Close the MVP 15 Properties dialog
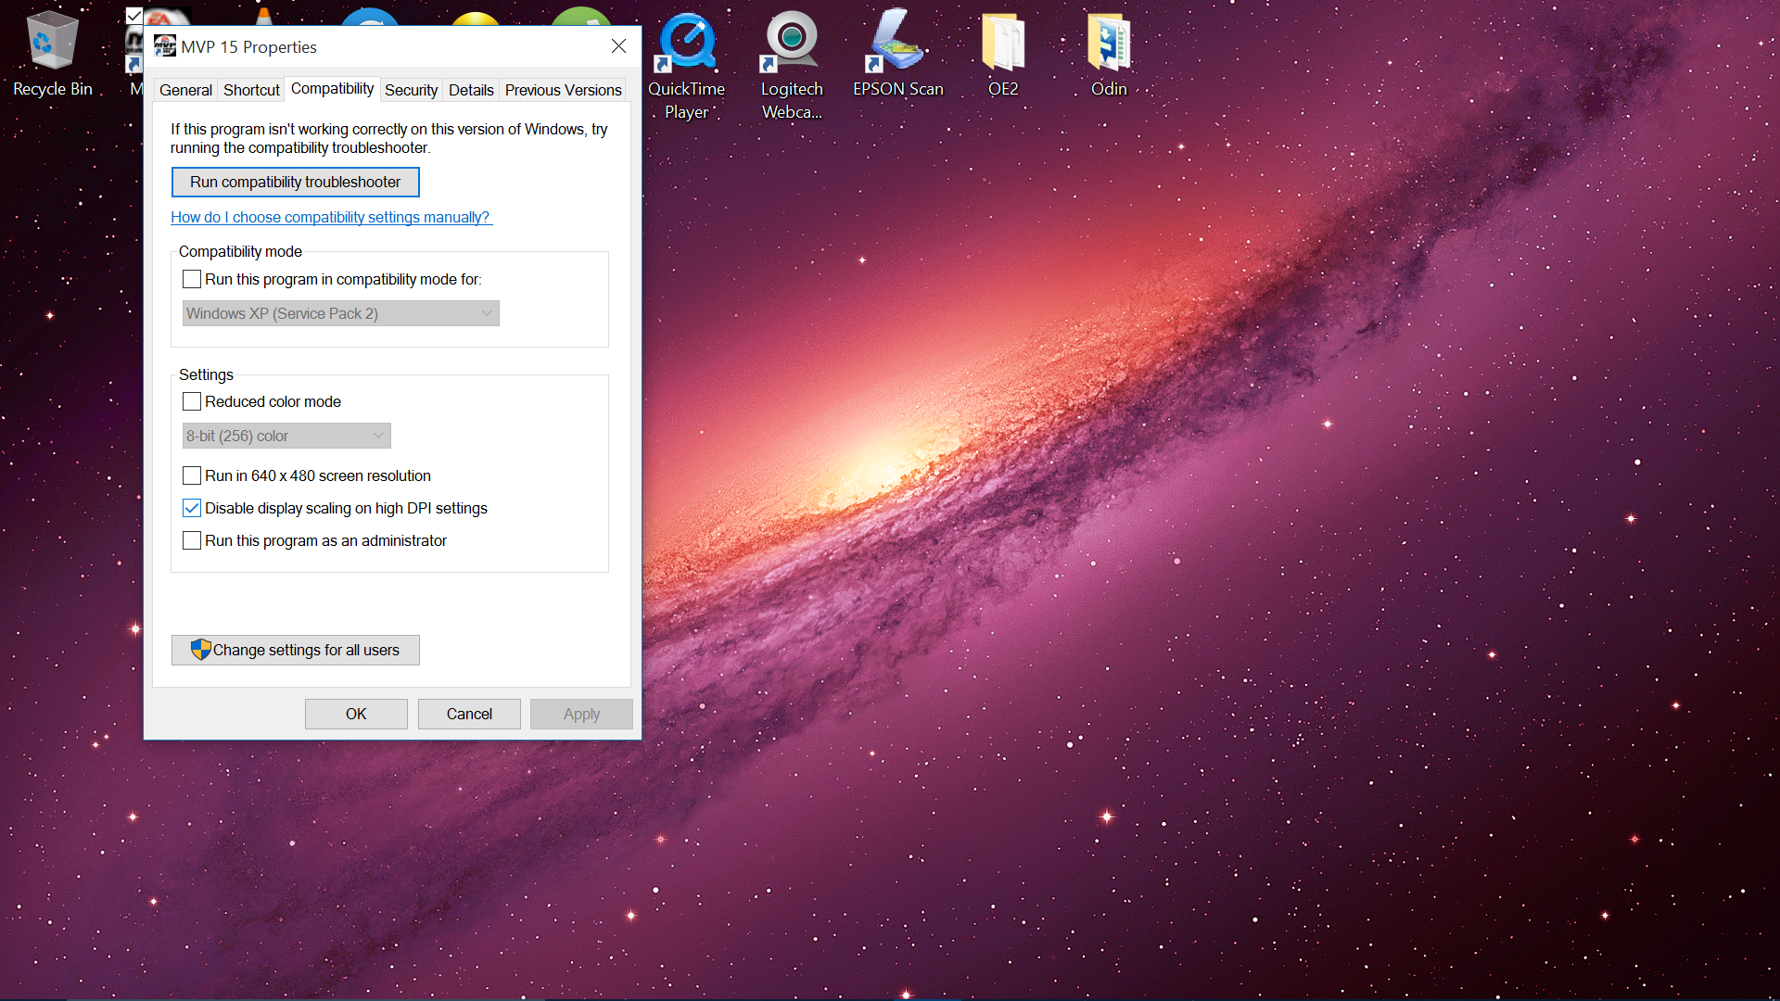The width and height of the screenshot is (1780, 1001). click(618, 46)
